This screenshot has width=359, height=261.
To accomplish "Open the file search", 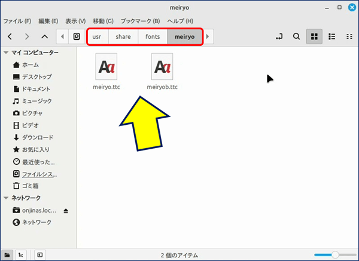I will [297, 36].
